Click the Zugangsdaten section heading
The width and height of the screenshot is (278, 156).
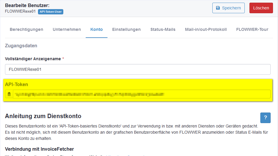(x=21, y=46)
